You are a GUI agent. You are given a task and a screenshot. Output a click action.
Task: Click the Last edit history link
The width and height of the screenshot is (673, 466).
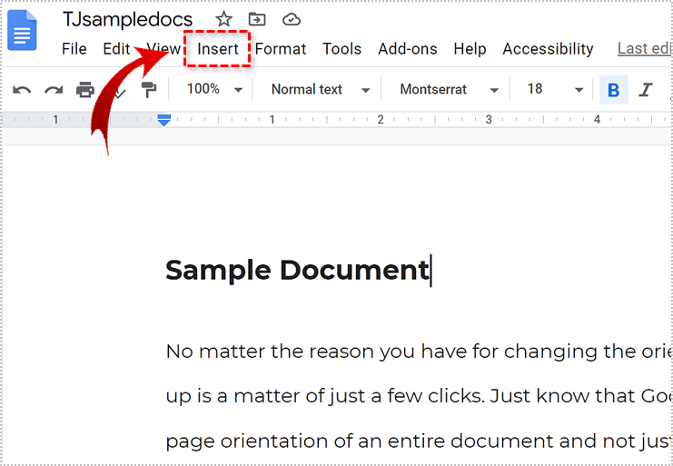(644, 49)
